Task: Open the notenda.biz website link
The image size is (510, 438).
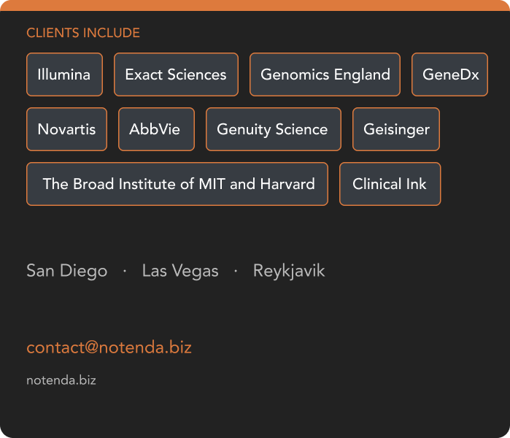Action: 61,380
